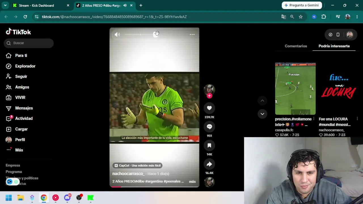
Task: Click the CapCut editing label
Action: pyautogui.click(x=138, y=165)
